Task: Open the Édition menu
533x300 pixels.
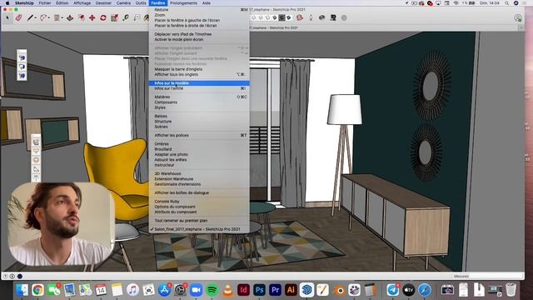Action: pos(62,3)
